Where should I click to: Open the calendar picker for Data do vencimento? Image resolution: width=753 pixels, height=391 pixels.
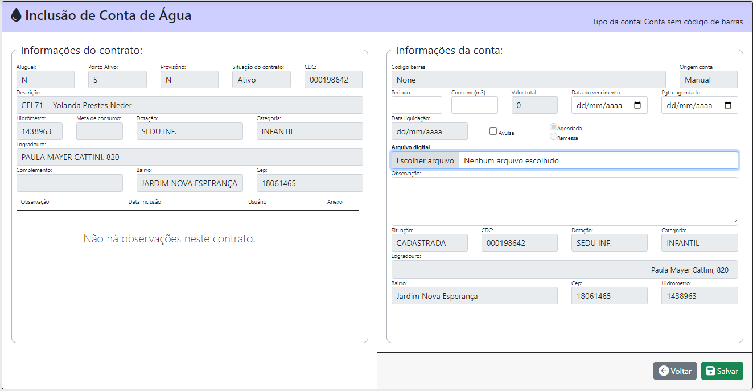[637, 105]
